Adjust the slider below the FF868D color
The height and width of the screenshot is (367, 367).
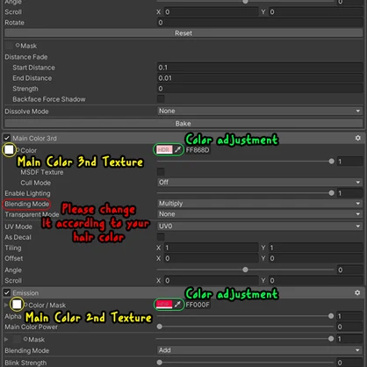pyautogui.click(x=245, y=162)
